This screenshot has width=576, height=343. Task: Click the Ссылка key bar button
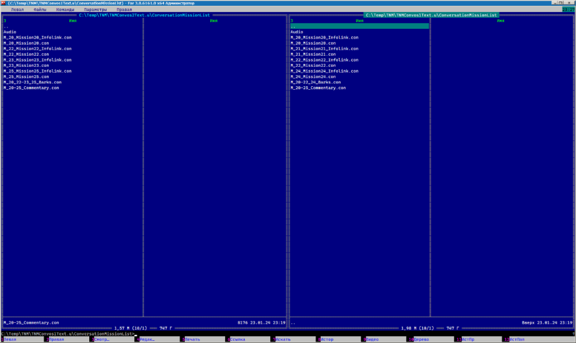(237, 340)
